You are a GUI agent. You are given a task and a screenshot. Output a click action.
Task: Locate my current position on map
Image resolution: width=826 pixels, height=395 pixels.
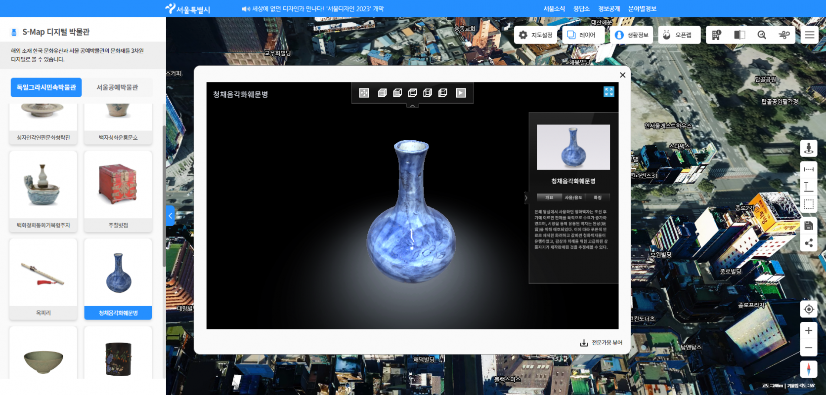tap(809, 309)
